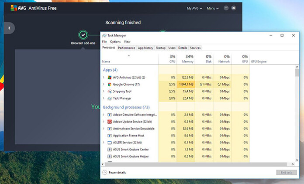Click the 82,6 MB Antimalware memory value
This screenshot has width=304, height=184.
pos(189,128)
